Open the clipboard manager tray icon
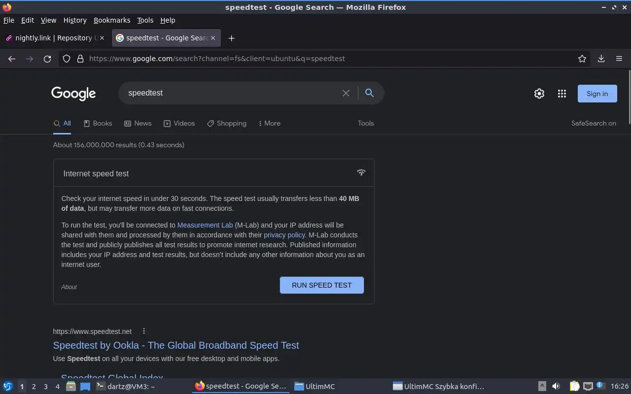Image resolution: width=631 pixels, height=394 pixels. [x=574, y=387]
